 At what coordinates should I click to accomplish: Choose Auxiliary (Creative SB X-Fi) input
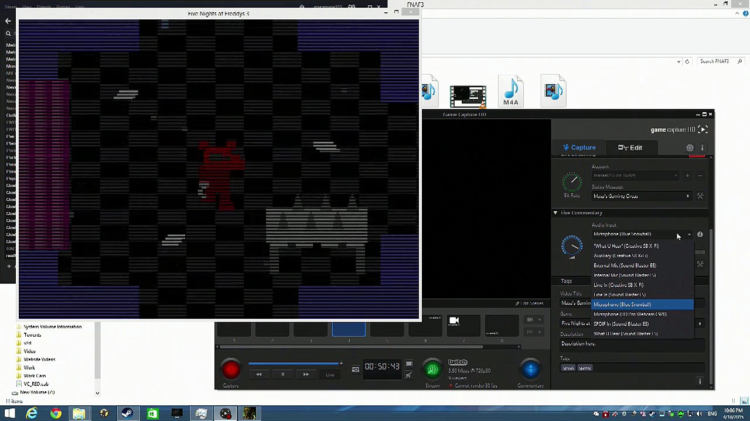coord(643,256)
